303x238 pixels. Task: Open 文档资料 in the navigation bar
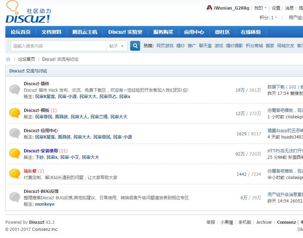(x=51, y=32)
